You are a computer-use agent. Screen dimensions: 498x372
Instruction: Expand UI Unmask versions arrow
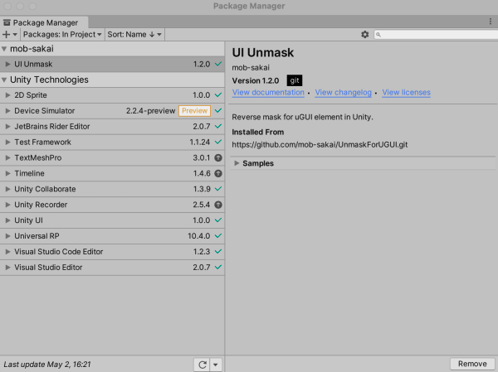pyautogui.click(x=8, y=64)
